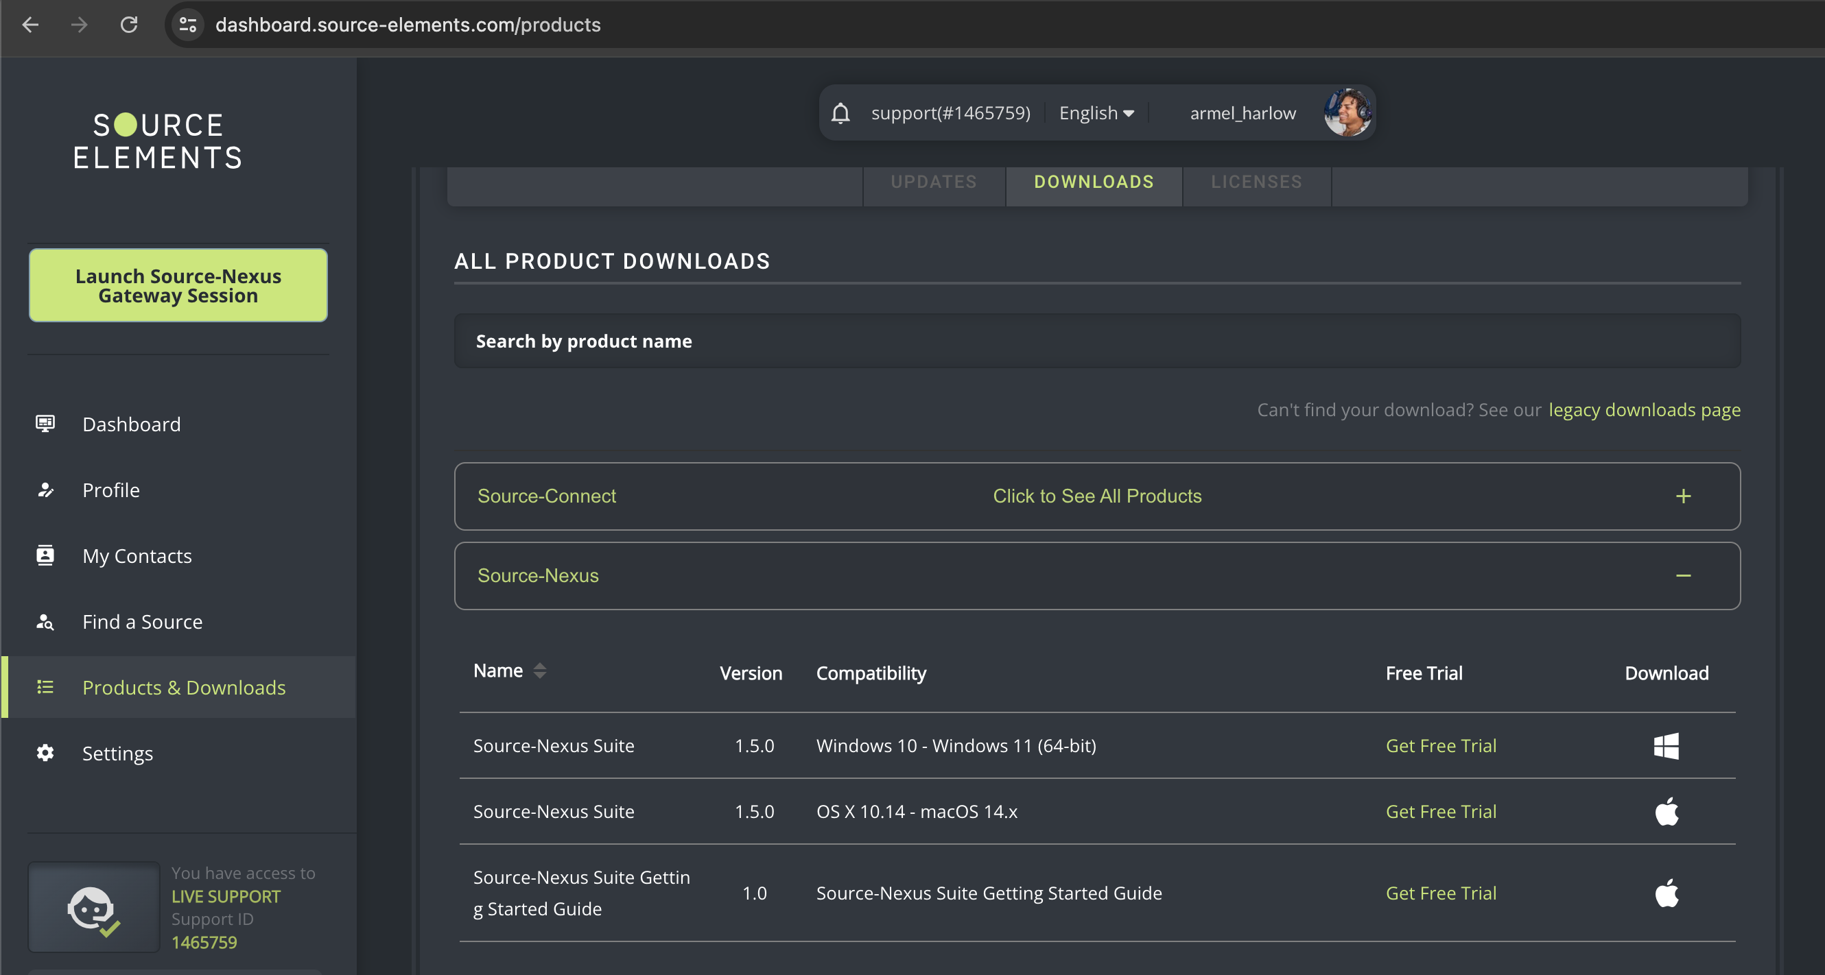This screenshot has height=975, width=1825.
Task: Launch Source-Nexus Gateway Session
Action: [x=178, y=285]
